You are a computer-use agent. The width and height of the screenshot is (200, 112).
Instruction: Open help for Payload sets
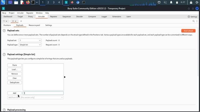pos(4,30)
